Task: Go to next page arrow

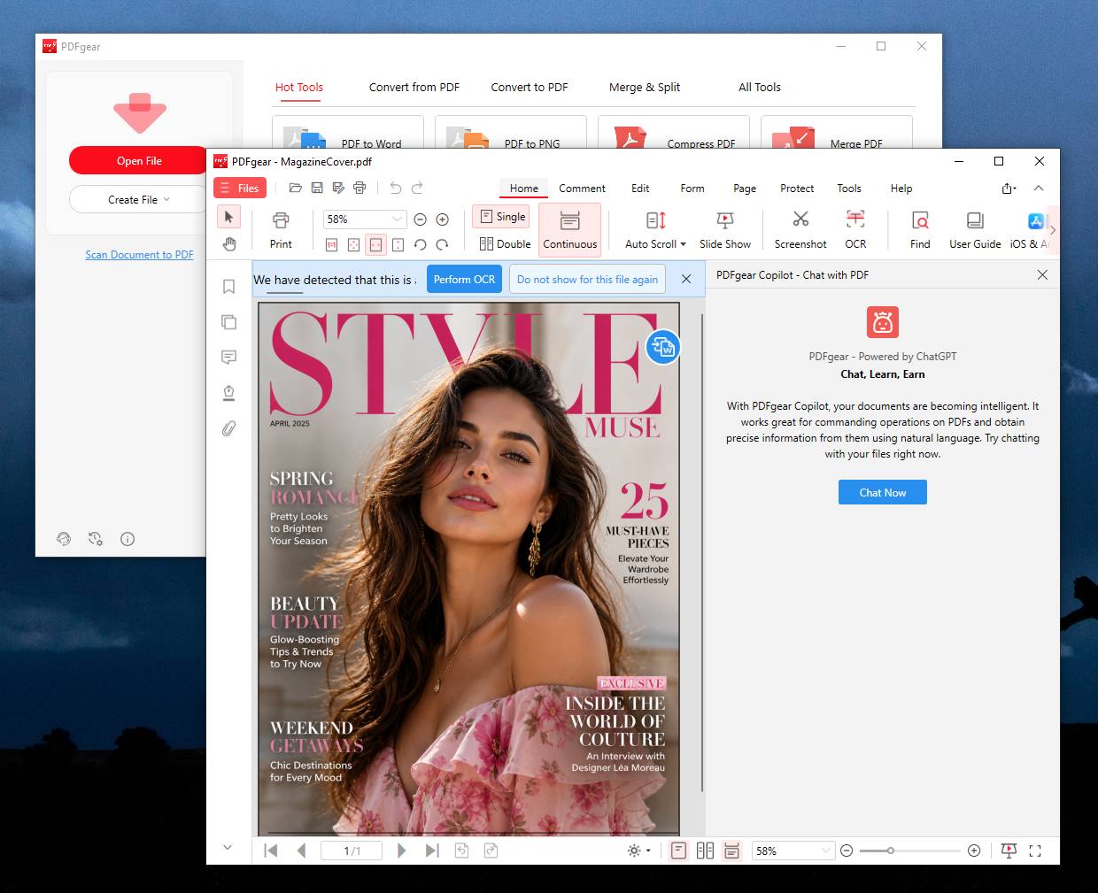Action: [x=402, y=851]
